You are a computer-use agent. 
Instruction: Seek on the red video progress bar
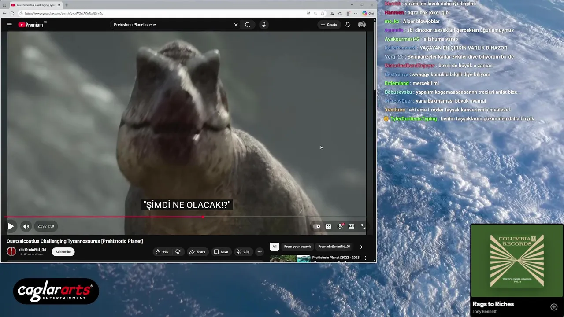tap(185, 217)
